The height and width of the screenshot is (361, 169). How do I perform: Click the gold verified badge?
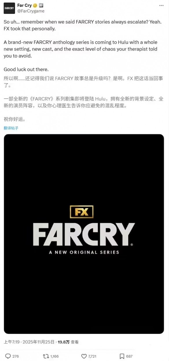[35, 5]
